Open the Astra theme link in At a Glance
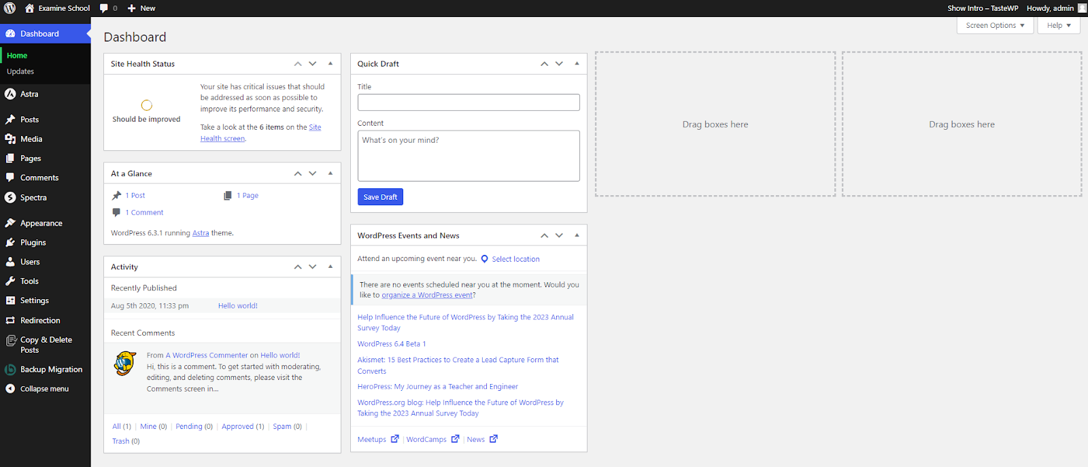Image resolution: width=1088 pixels, height=467 pixels. pos(201,233)
